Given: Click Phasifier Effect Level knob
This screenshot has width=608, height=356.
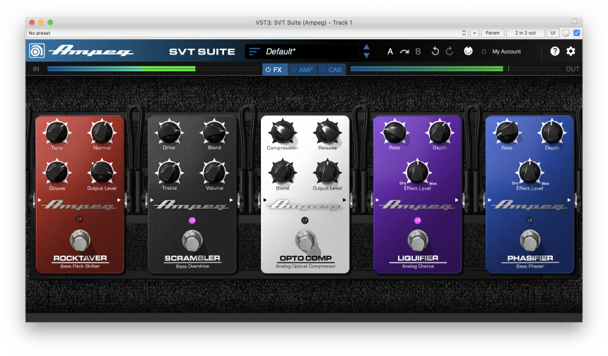Looking at the screenshot, I should (530, 171).
